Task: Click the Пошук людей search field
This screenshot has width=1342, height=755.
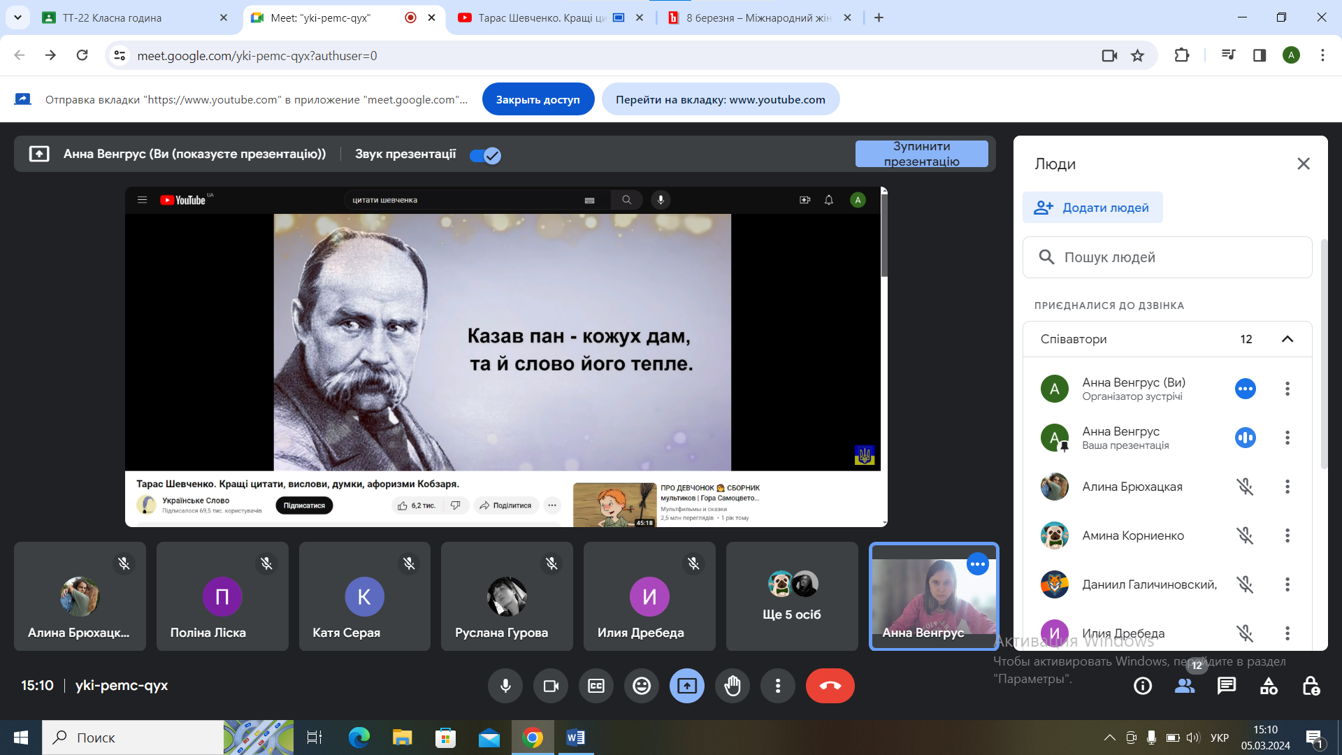Action: [x=1167, y=257]
